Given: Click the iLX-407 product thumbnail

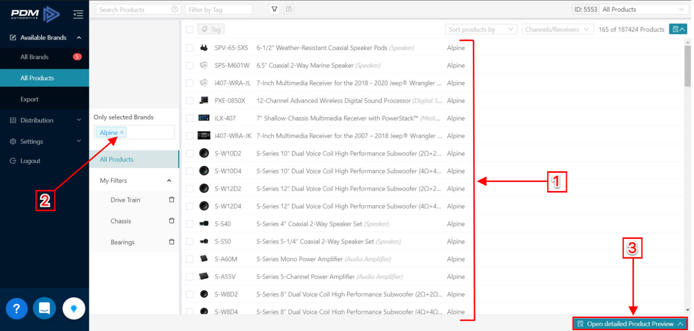Looking at the screenshot, I should [x=204, y=118].
